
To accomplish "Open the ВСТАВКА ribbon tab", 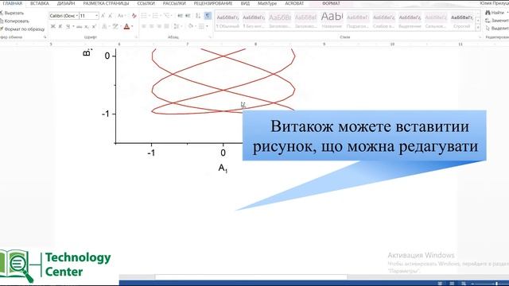I will coord(39,3).
